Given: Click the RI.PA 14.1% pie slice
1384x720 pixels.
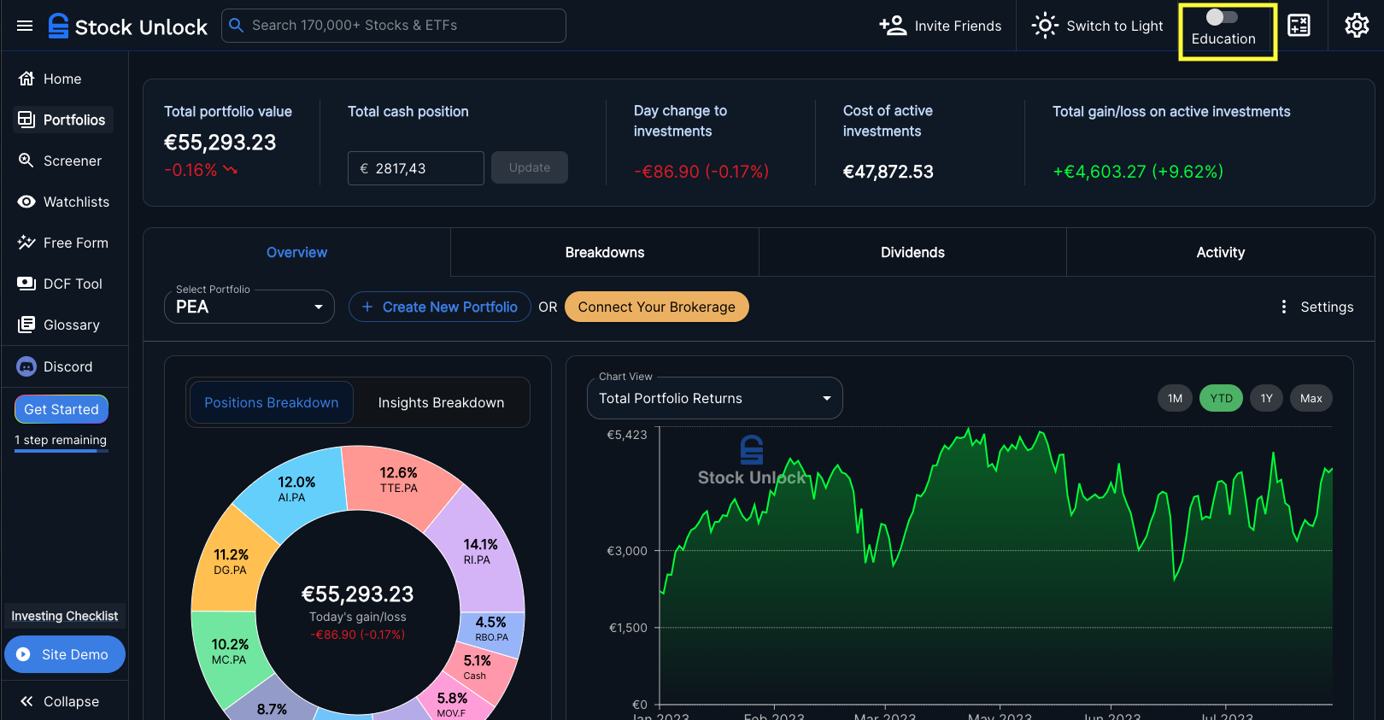Looking at the screenshot, I should (x=479, y=551).
